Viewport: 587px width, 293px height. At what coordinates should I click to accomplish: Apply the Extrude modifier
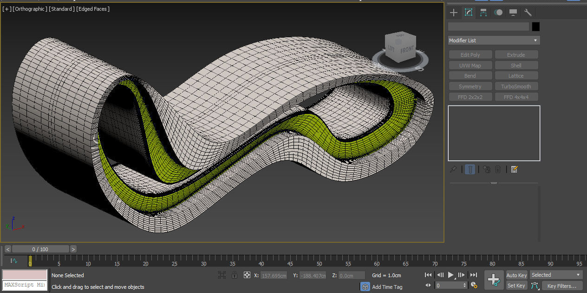coord(516,55)
